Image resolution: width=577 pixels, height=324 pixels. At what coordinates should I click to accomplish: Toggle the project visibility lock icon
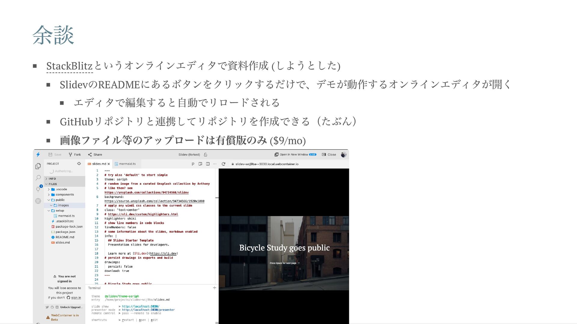(x=206, y=154)
